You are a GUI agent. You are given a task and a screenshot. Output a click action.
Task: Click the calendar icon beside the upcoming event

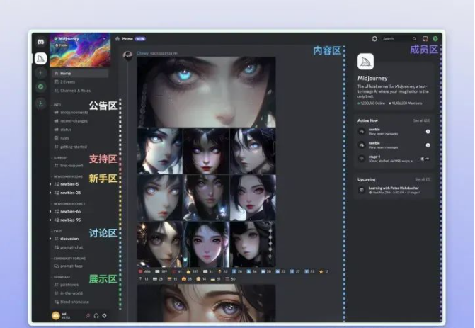[x=362, y=190]
